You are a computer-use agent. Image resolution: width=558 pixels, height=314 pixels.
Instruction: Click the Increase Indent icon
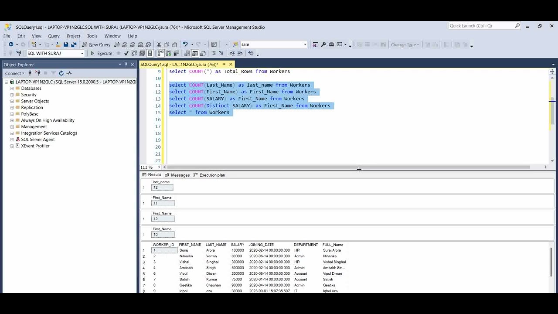[x=240, y=53]
